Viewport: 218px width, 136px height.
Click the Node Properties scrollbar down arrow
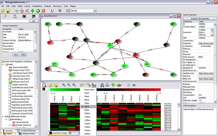[x=215, y=102]
